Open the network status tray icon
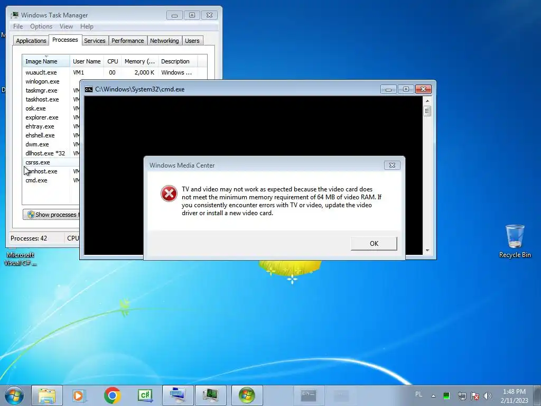Image resolution: width=541 pixels, height=406 pixels. 462,395
